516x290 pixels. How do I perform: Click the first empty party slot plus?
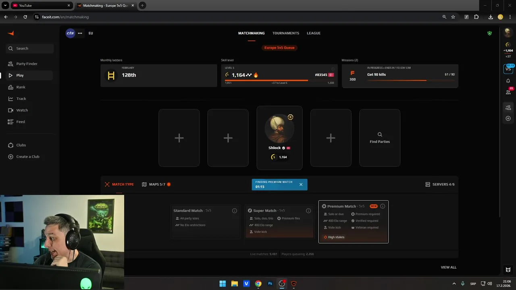coord(179,138)
